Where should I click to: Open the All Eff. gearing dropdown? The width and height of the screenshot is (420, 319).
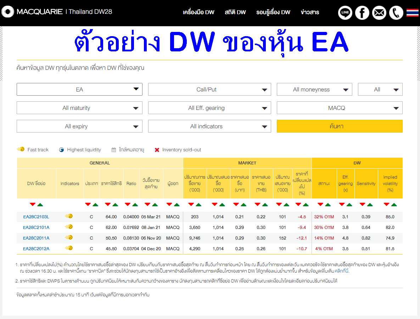pos(209,108)
